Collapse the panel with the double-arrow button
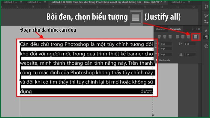Image resolution: width=210 pixels, height=118 pixels. click(x=193, y=29)
